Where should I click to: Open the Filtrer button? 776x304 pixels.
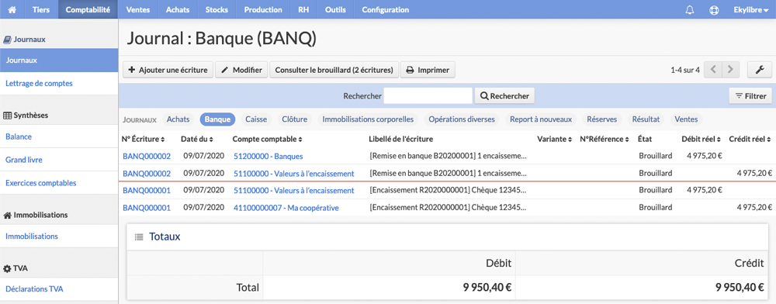(750, 96)
